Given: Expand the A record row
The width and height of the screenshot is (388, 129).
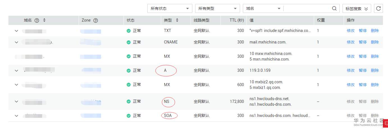Looking at the screenshot, I should (17, 70).
